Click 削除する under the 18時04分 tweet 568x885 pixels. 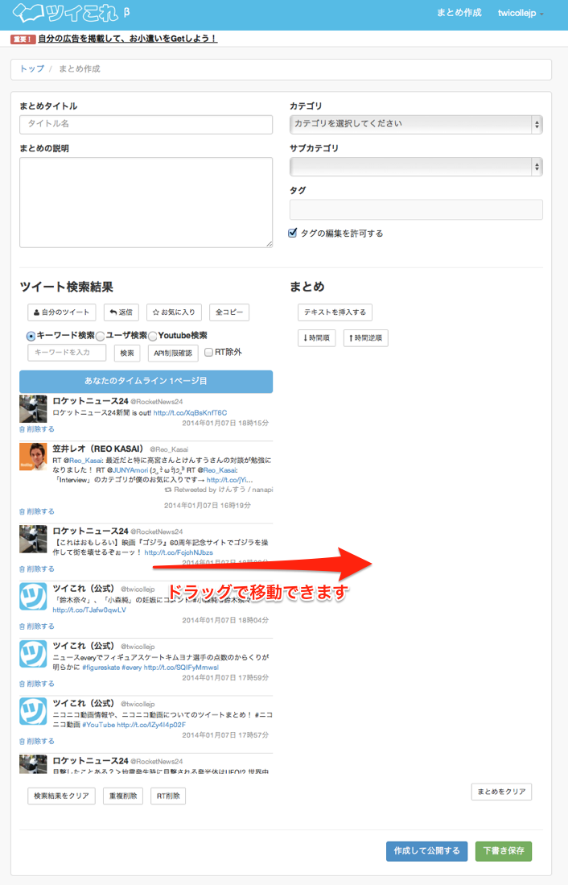coord(37,627)
